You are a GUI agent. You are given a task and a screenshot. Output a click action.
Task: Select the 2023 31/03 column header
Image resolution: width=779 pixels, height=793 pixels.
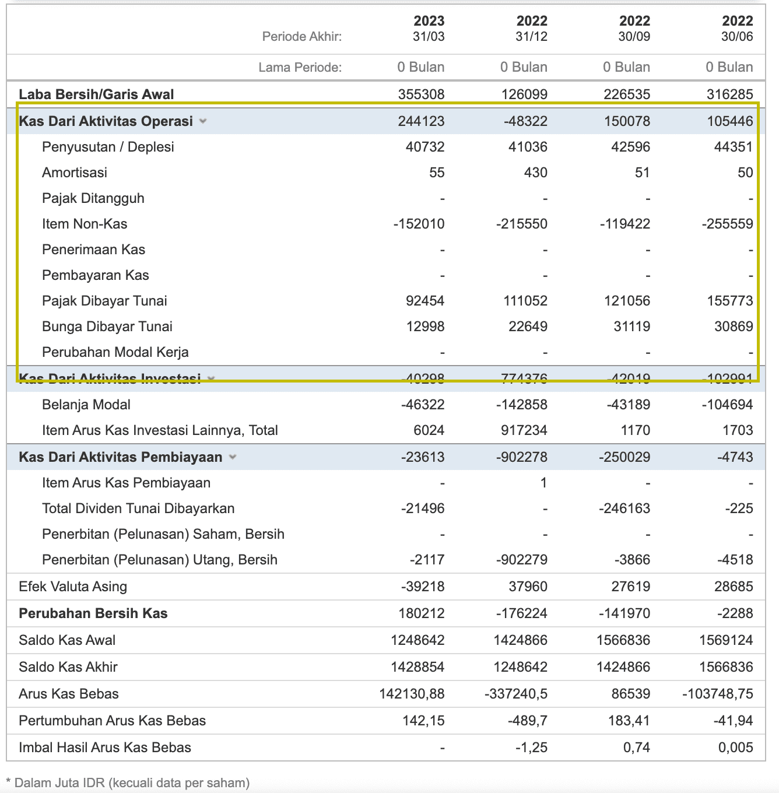pyautogui.click(x=429, y=29)
